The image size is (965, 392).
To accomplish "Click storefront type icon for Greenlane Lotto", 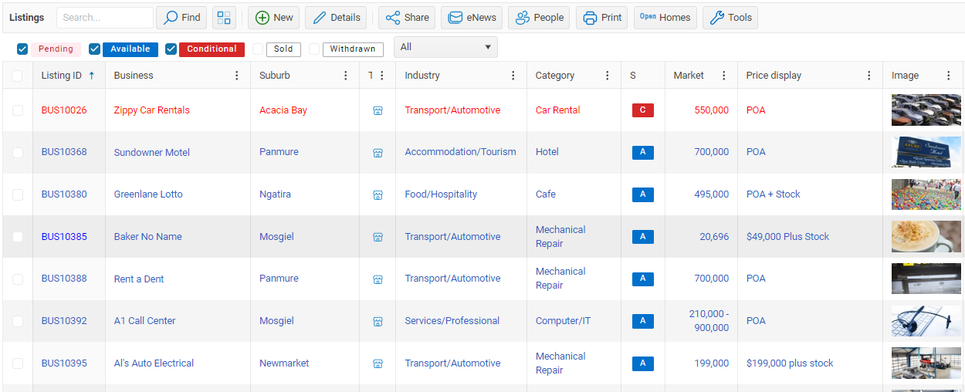I will point(378,194).
